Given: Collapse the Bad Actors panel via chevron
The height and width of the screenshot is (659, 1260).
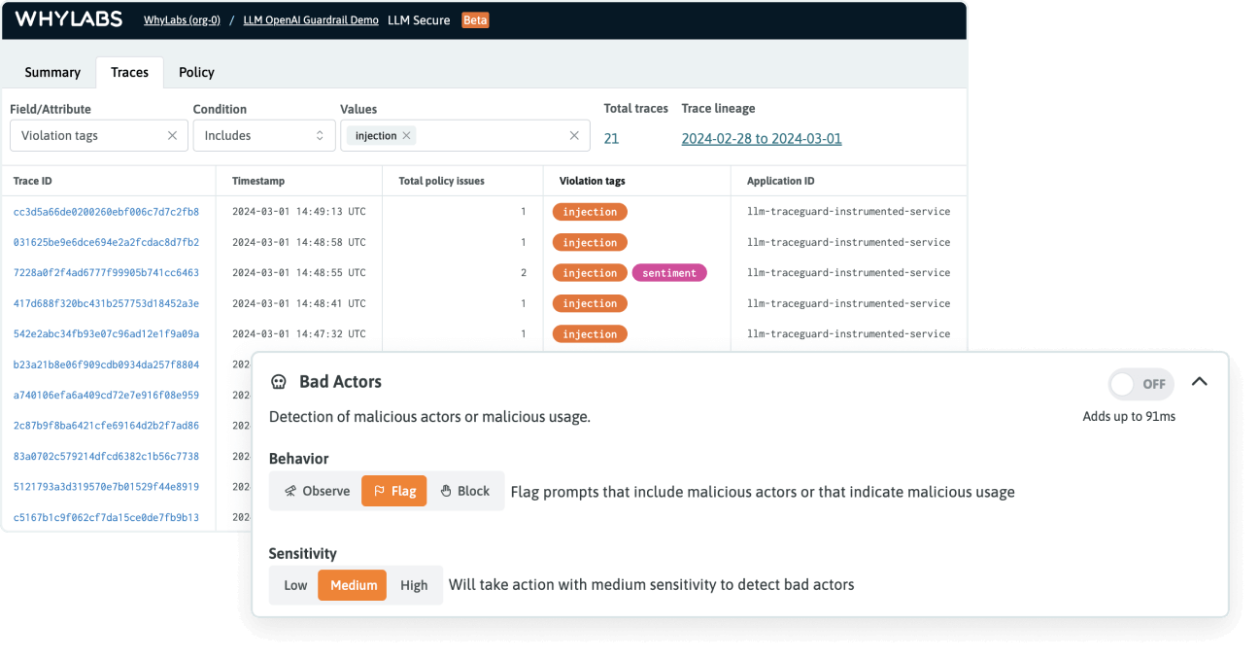Looking at the screenshot, I should 1200,382.
